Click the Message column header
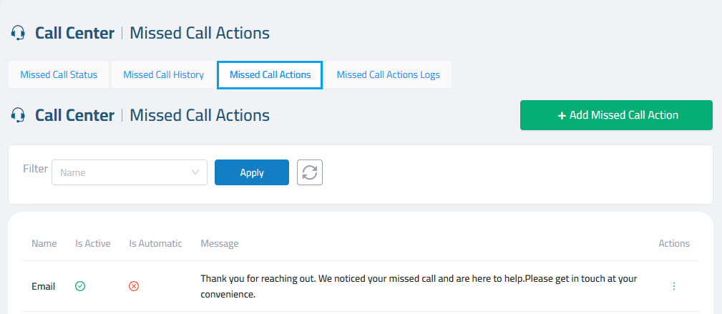 point(220,244)
